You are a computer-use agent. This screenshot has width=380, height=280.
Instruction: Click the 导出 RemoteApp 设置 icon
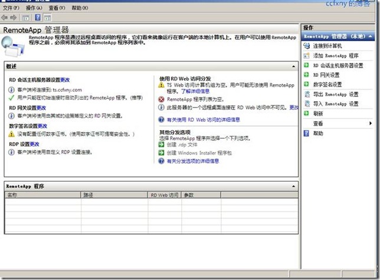tap(307, 94)
